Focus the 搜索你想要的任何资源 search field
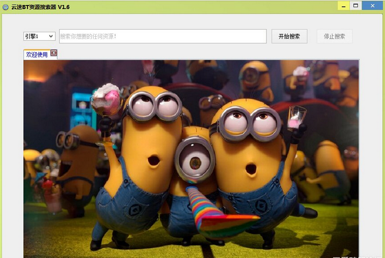This screenshot has height=258, width=385. (163, 36)
